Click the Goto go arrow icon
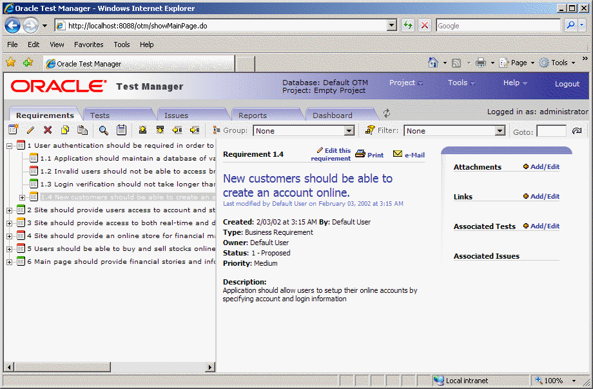Screen dimensions: 593x389 pyautogui.click(x=577, y=131)
